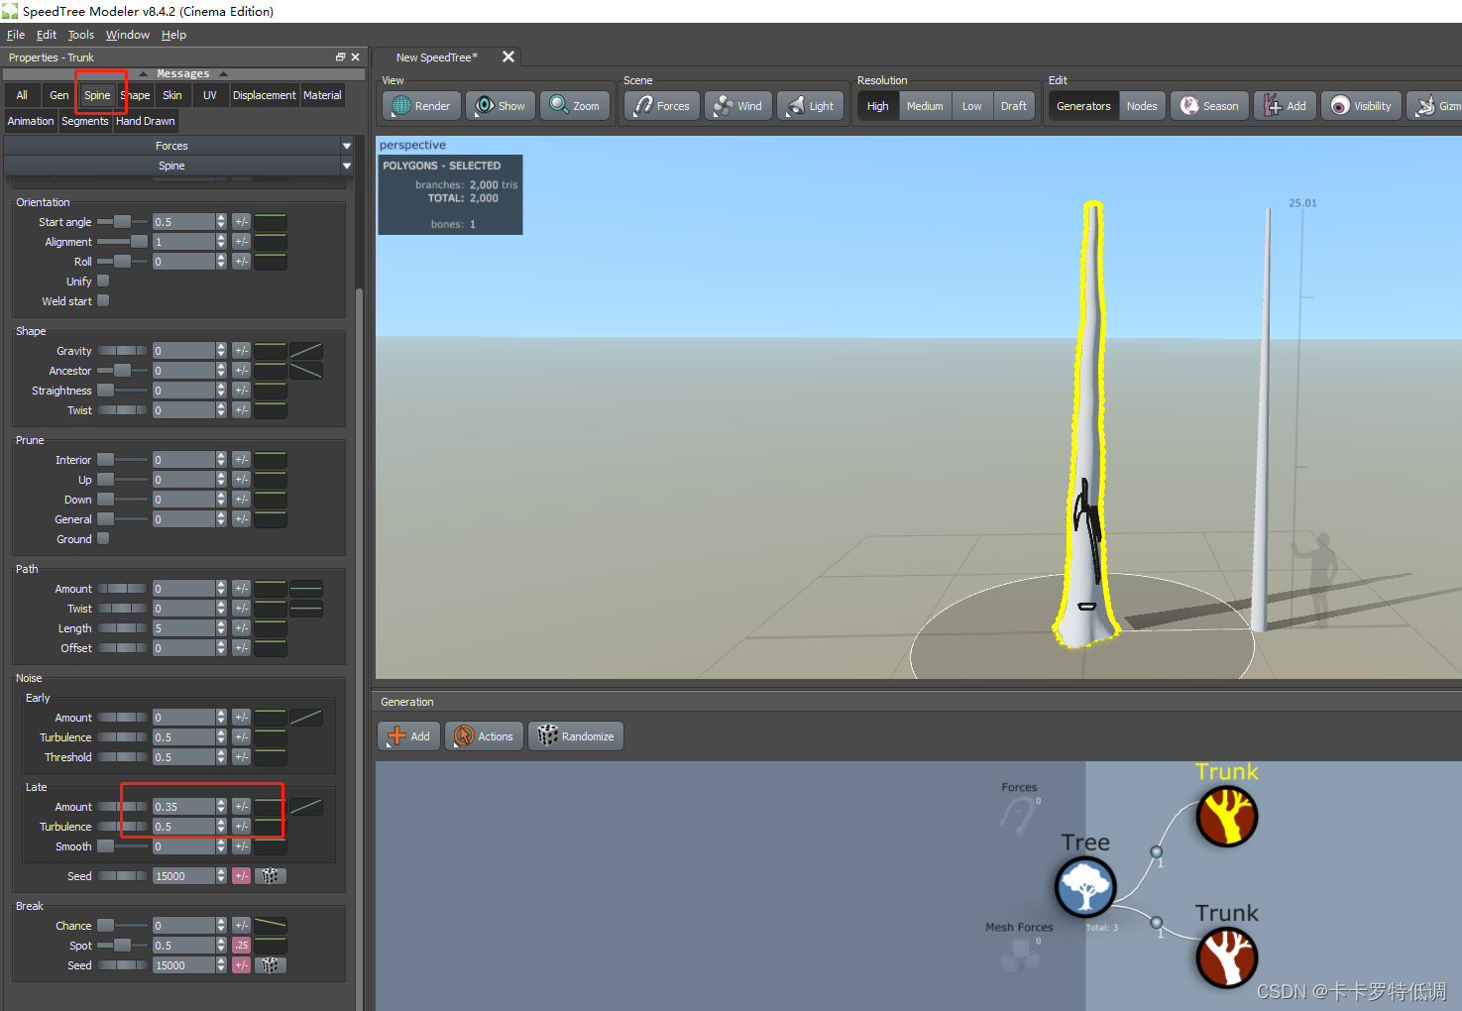
Task: Click the Forces magnet node in graph
Action: pyautogui.click(x=1017, y=817)
